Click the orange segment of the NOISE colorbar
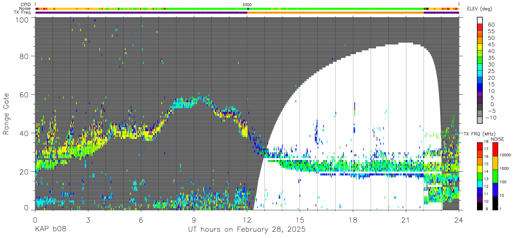516x238 pixels. 495,163
